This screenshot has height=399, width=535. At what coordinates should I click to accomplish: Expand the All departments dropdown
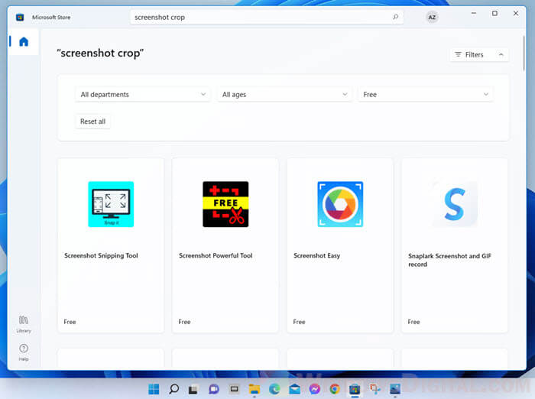143,95
